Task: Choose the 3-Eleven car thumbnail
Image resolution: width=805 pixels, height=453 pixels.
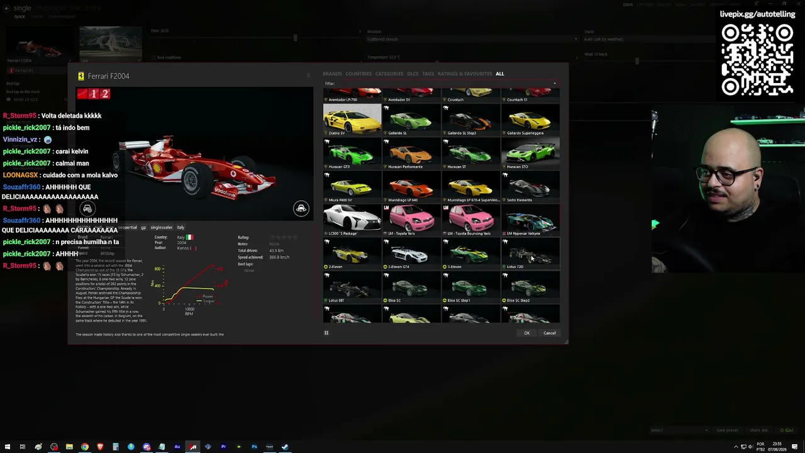Action: pyautogui.click(x=470, y=254)
